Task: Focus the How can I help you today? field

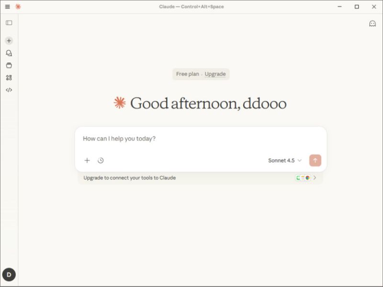Action: [201, 139]
